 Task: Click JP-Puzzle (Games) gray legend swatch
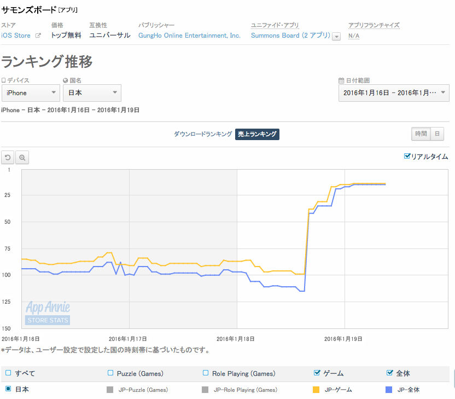click(110, 390)
